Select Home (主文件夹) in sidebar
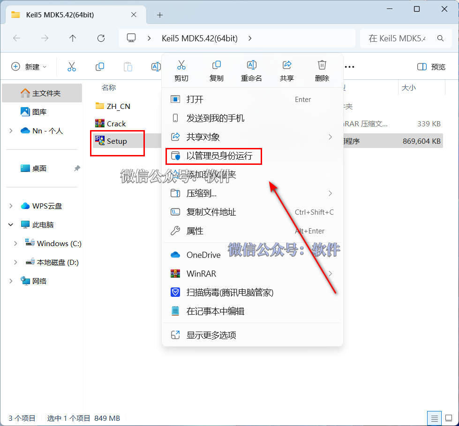The height and width of the screenshot is (426, 459). 42,93
